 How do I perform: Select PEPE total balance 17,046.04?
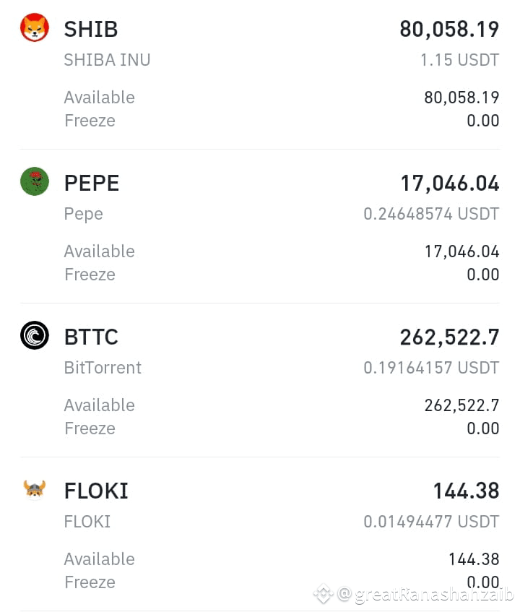[450, 183]
